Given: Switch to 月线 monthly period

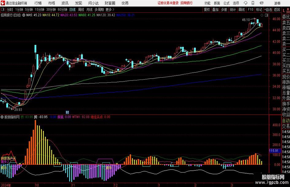Looking at the screenshot, I should pyautogui.click(x=89, y=10).
